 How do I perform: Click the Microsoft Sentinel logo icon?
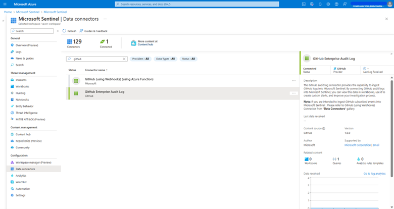click(x=13, y=20)
